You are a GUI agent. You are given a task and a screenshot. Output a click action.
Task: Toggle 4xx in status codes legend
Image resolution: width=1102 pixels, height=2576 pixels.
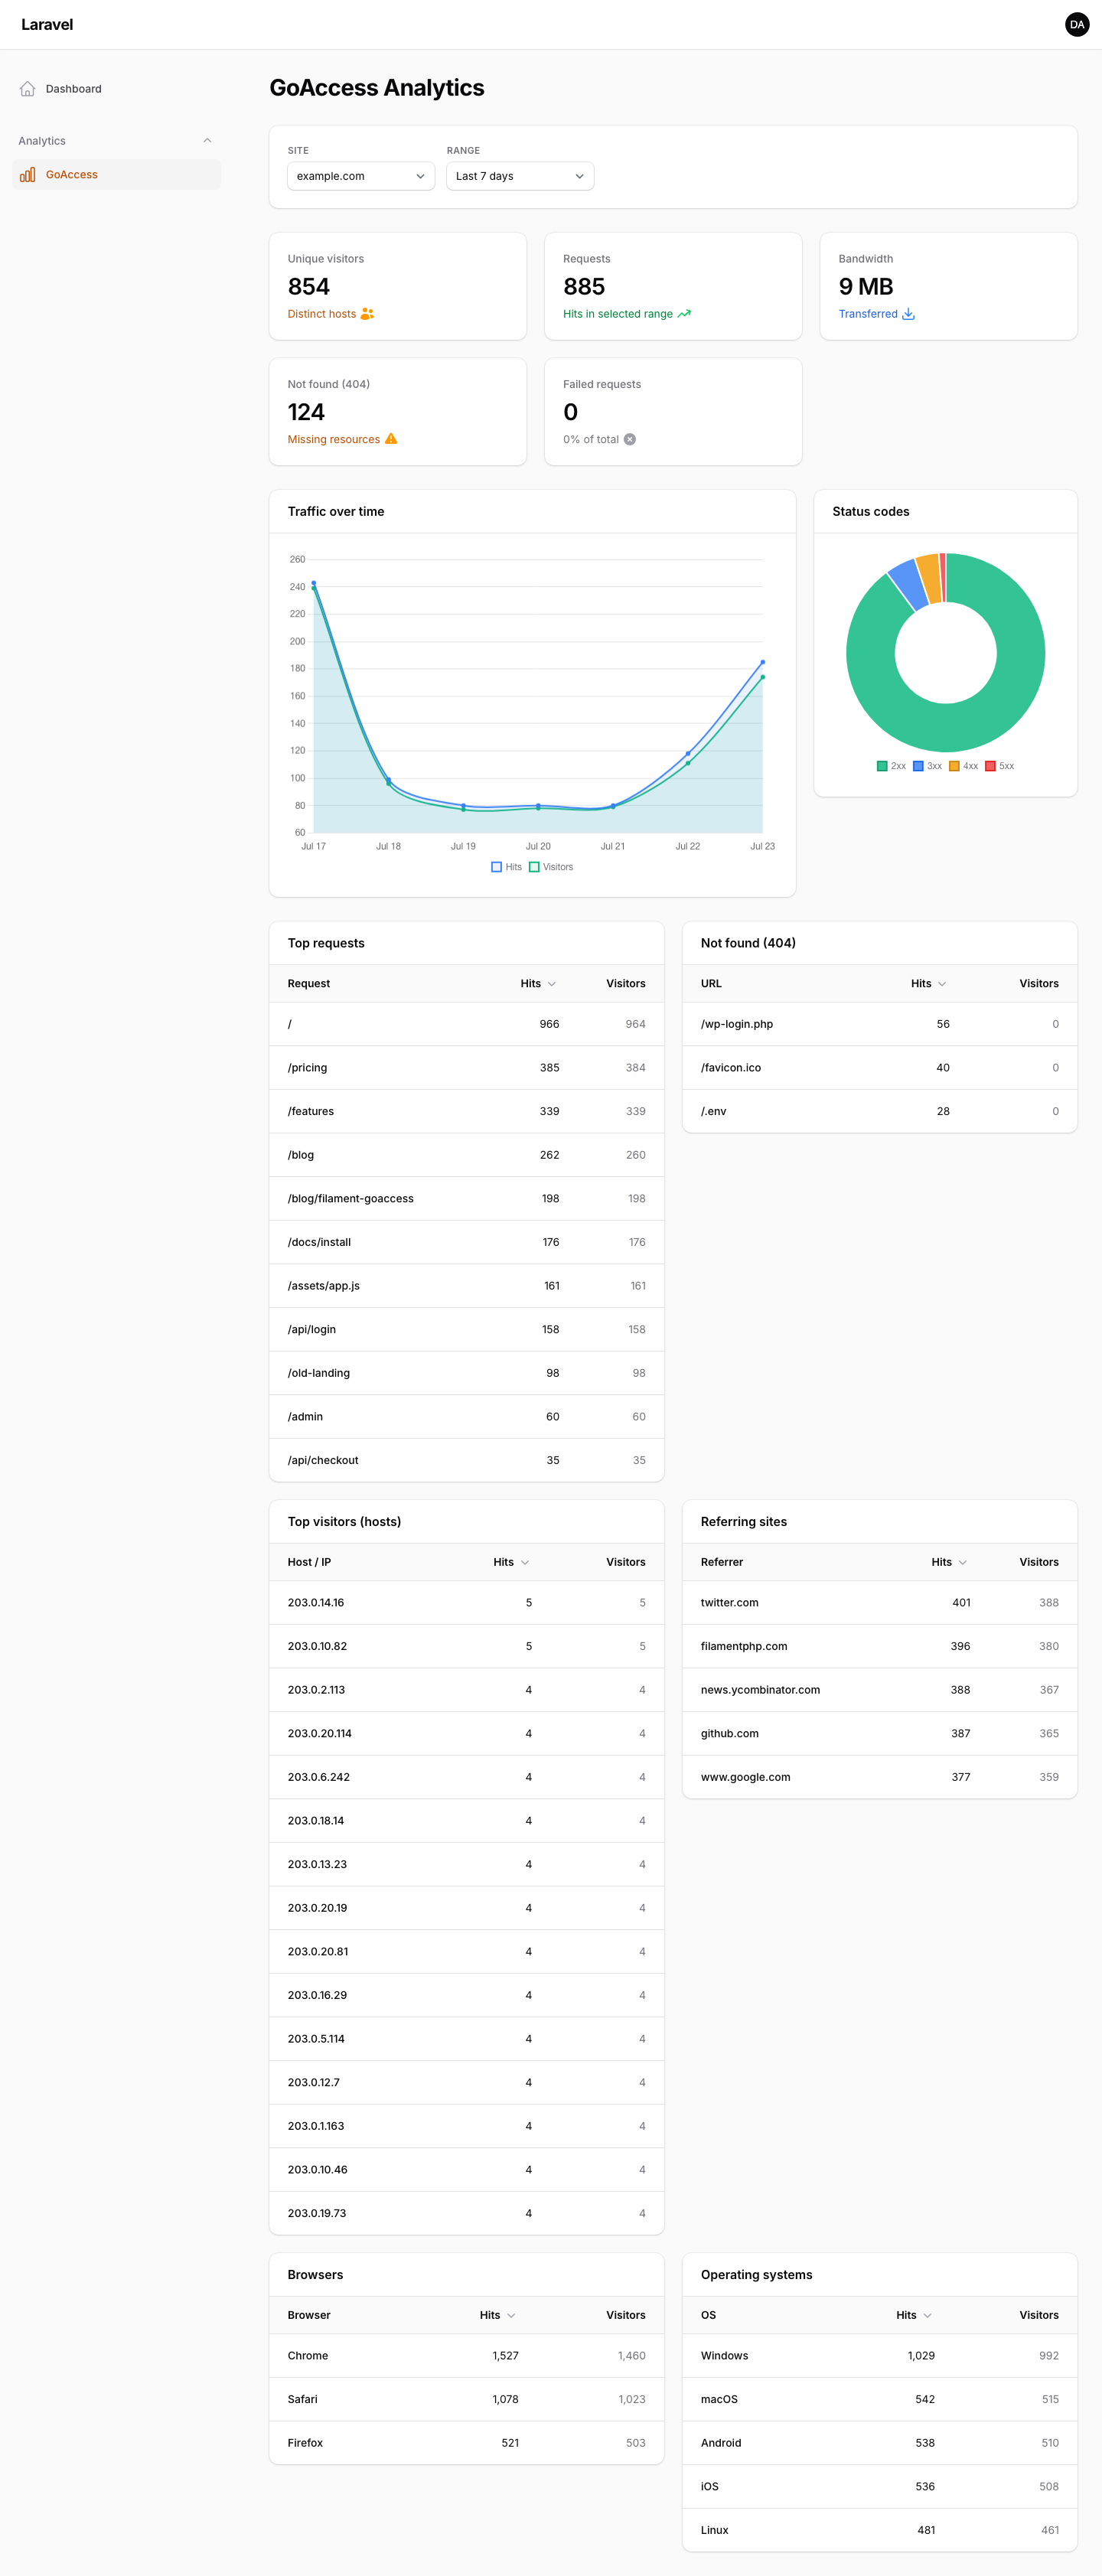(963, 766)
